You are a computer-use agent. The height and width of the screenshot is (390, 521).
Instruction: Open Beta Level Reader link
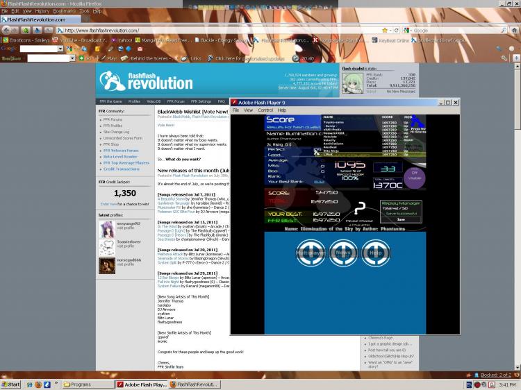(120, 157)
